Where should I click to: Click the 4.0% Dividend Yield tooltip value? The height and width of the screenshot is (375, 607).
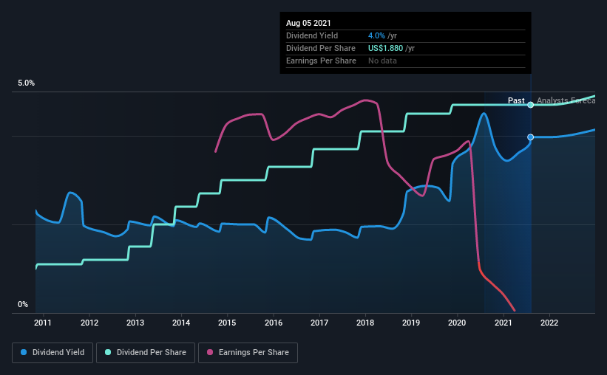[x=376, y=35]
